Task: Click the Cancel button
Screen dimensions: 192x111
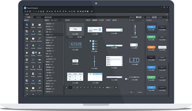Action: 139,92
